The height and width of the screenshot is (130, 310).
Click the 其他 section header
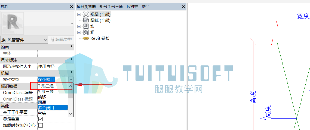[x=5, y=106]
